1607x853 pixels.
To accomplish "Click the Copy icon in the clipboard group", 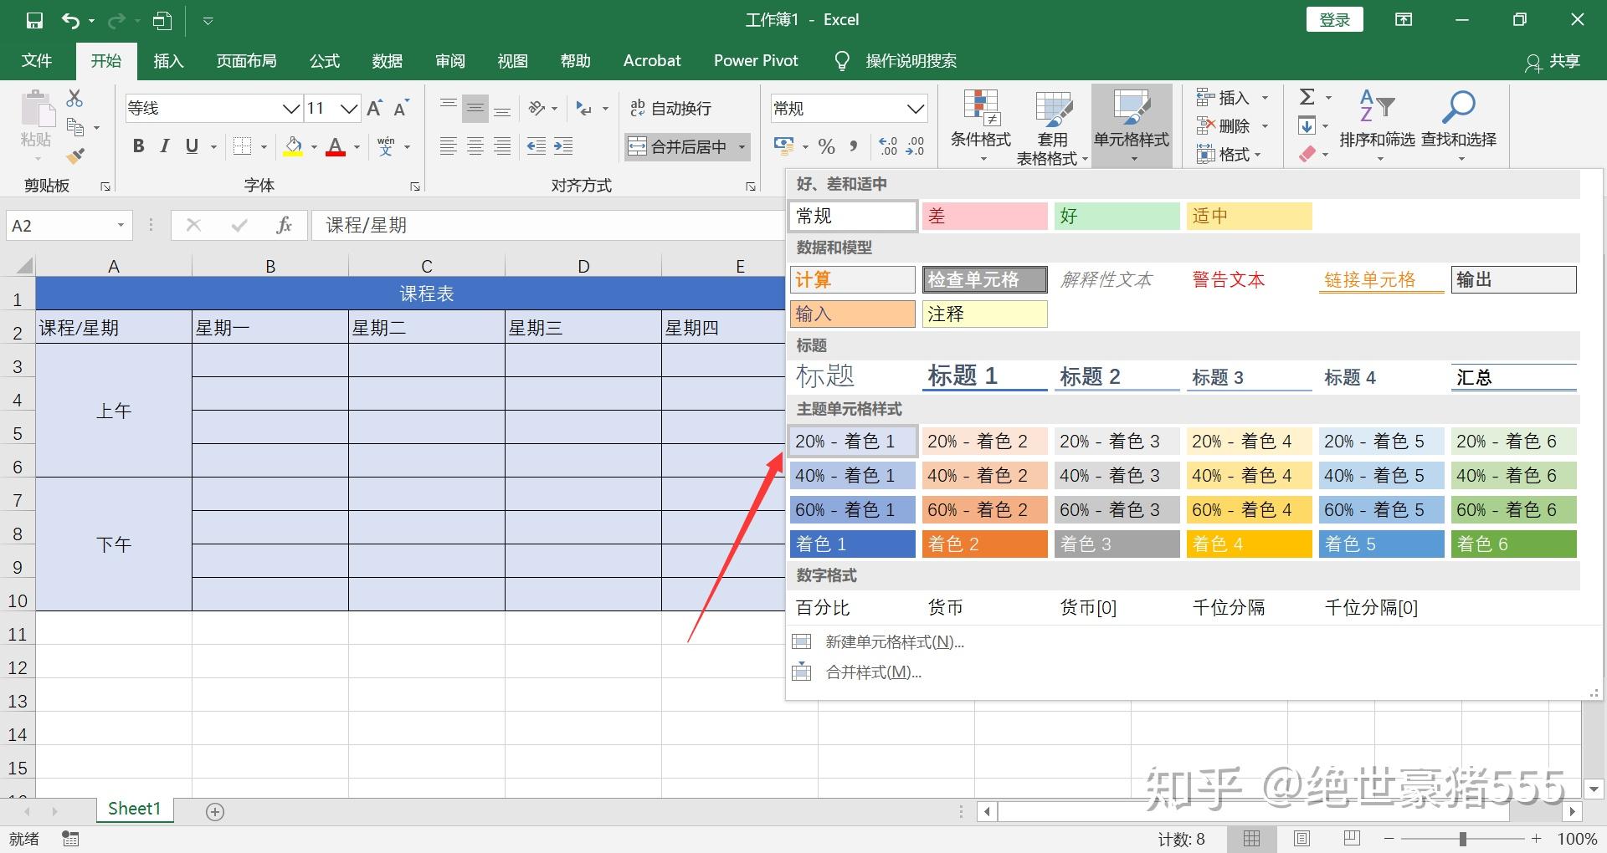I will (75, 127).
